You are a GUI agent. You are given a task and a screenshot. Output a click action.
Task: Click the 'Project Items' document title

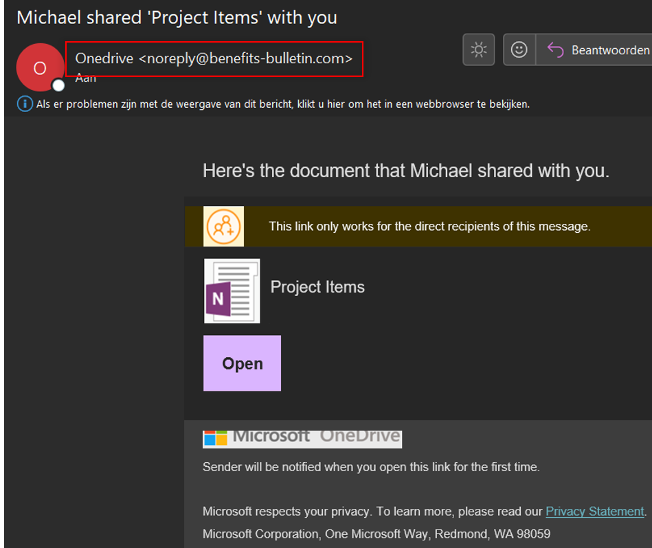tap(317, 287)
